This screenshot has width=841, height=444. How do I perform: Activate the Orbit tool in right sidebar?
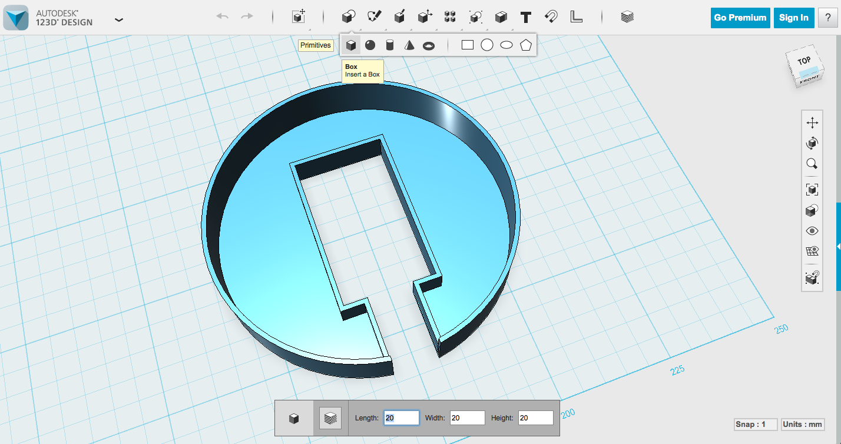[x=812, y=143]
